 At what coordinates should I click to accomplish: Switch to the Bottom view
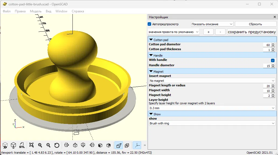click(83, 145)
